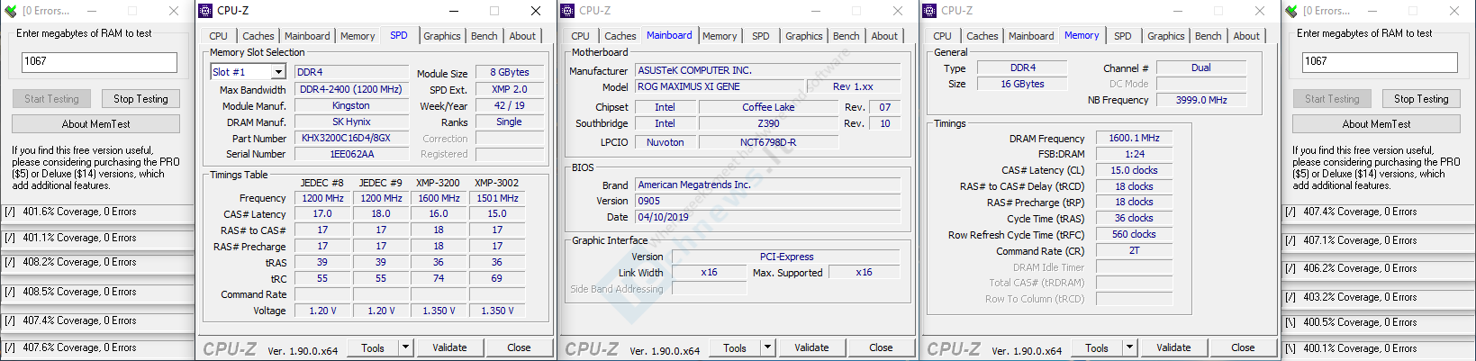
Task: Click Stop Testing in the MemTest window with 401.6% coverage
Action: point(140,99)
